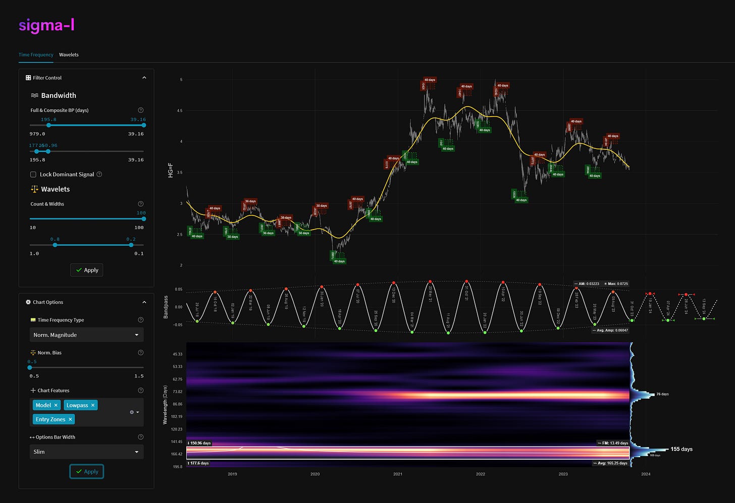This screenshot has width=735, height=503.
Task: Click the HG=F axis title
Action: (x=171, y=170)
